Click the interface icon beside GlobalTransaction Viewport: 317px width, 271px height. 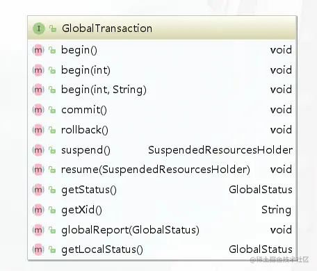click(39, 28)
